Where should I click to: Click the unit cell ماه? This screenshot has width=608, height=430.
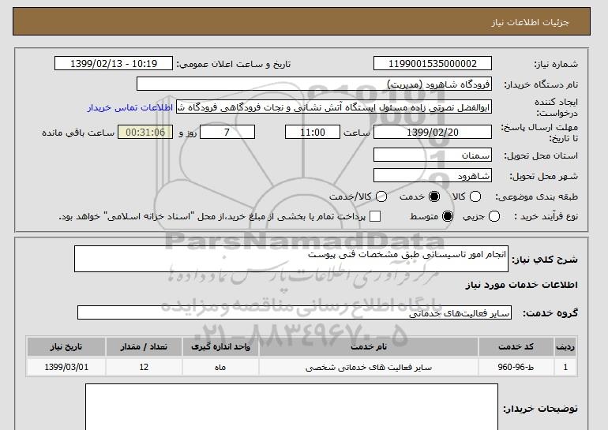pos(220,367)
